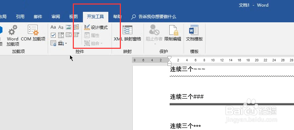Image resolution: width=294 pixels, height=130 pixels.
Task: Insert combo box content control
Action: pyautogui.click(x=61, y=35)
